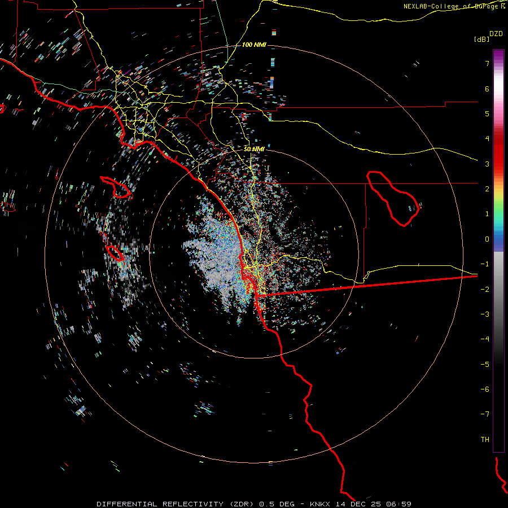
Task: Click the "14 DEC 25" date text
Action: pyautogui.click(x=360, y=504)
